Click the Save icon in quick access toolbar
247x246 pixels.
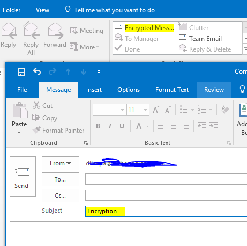click(21, 72)
